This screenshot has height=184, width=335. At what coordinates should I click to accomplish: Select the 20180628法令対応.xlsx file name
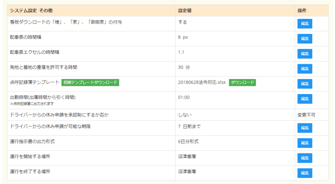coord(201,83)
